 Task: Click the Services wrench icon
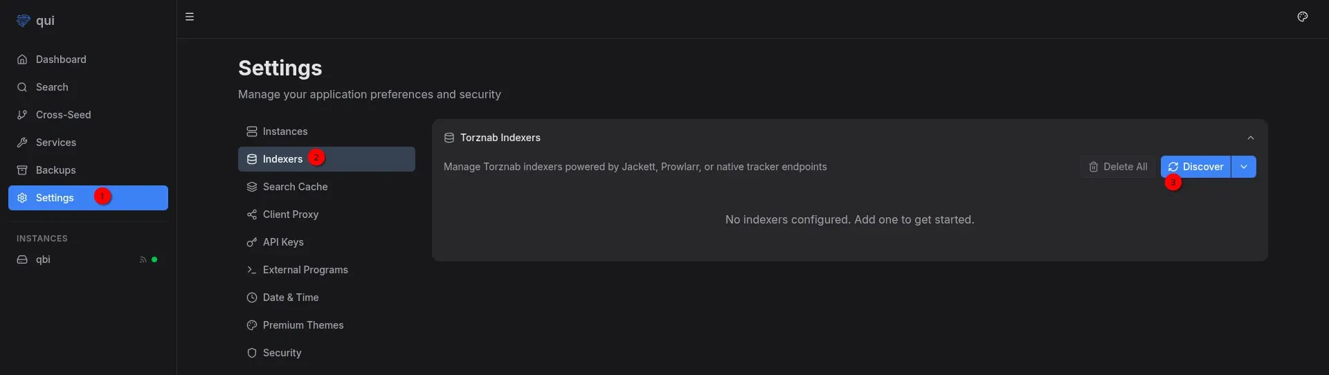[x=22, y=143]
